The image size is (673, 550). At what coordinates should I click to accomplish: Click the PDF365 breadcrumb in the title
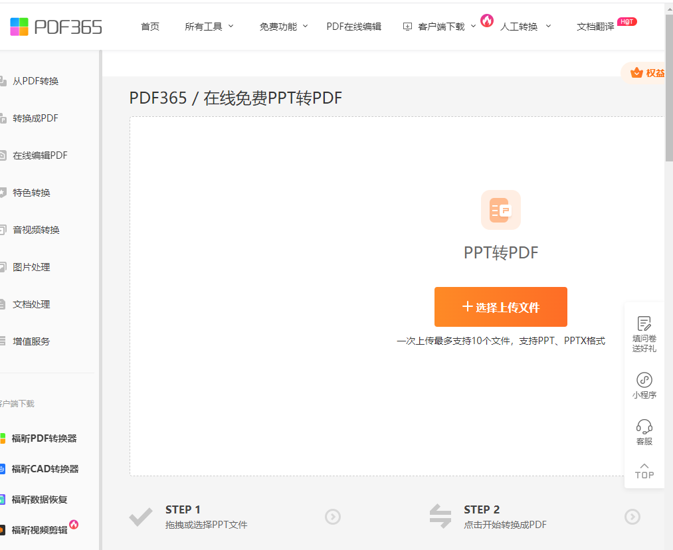[158, 98]
